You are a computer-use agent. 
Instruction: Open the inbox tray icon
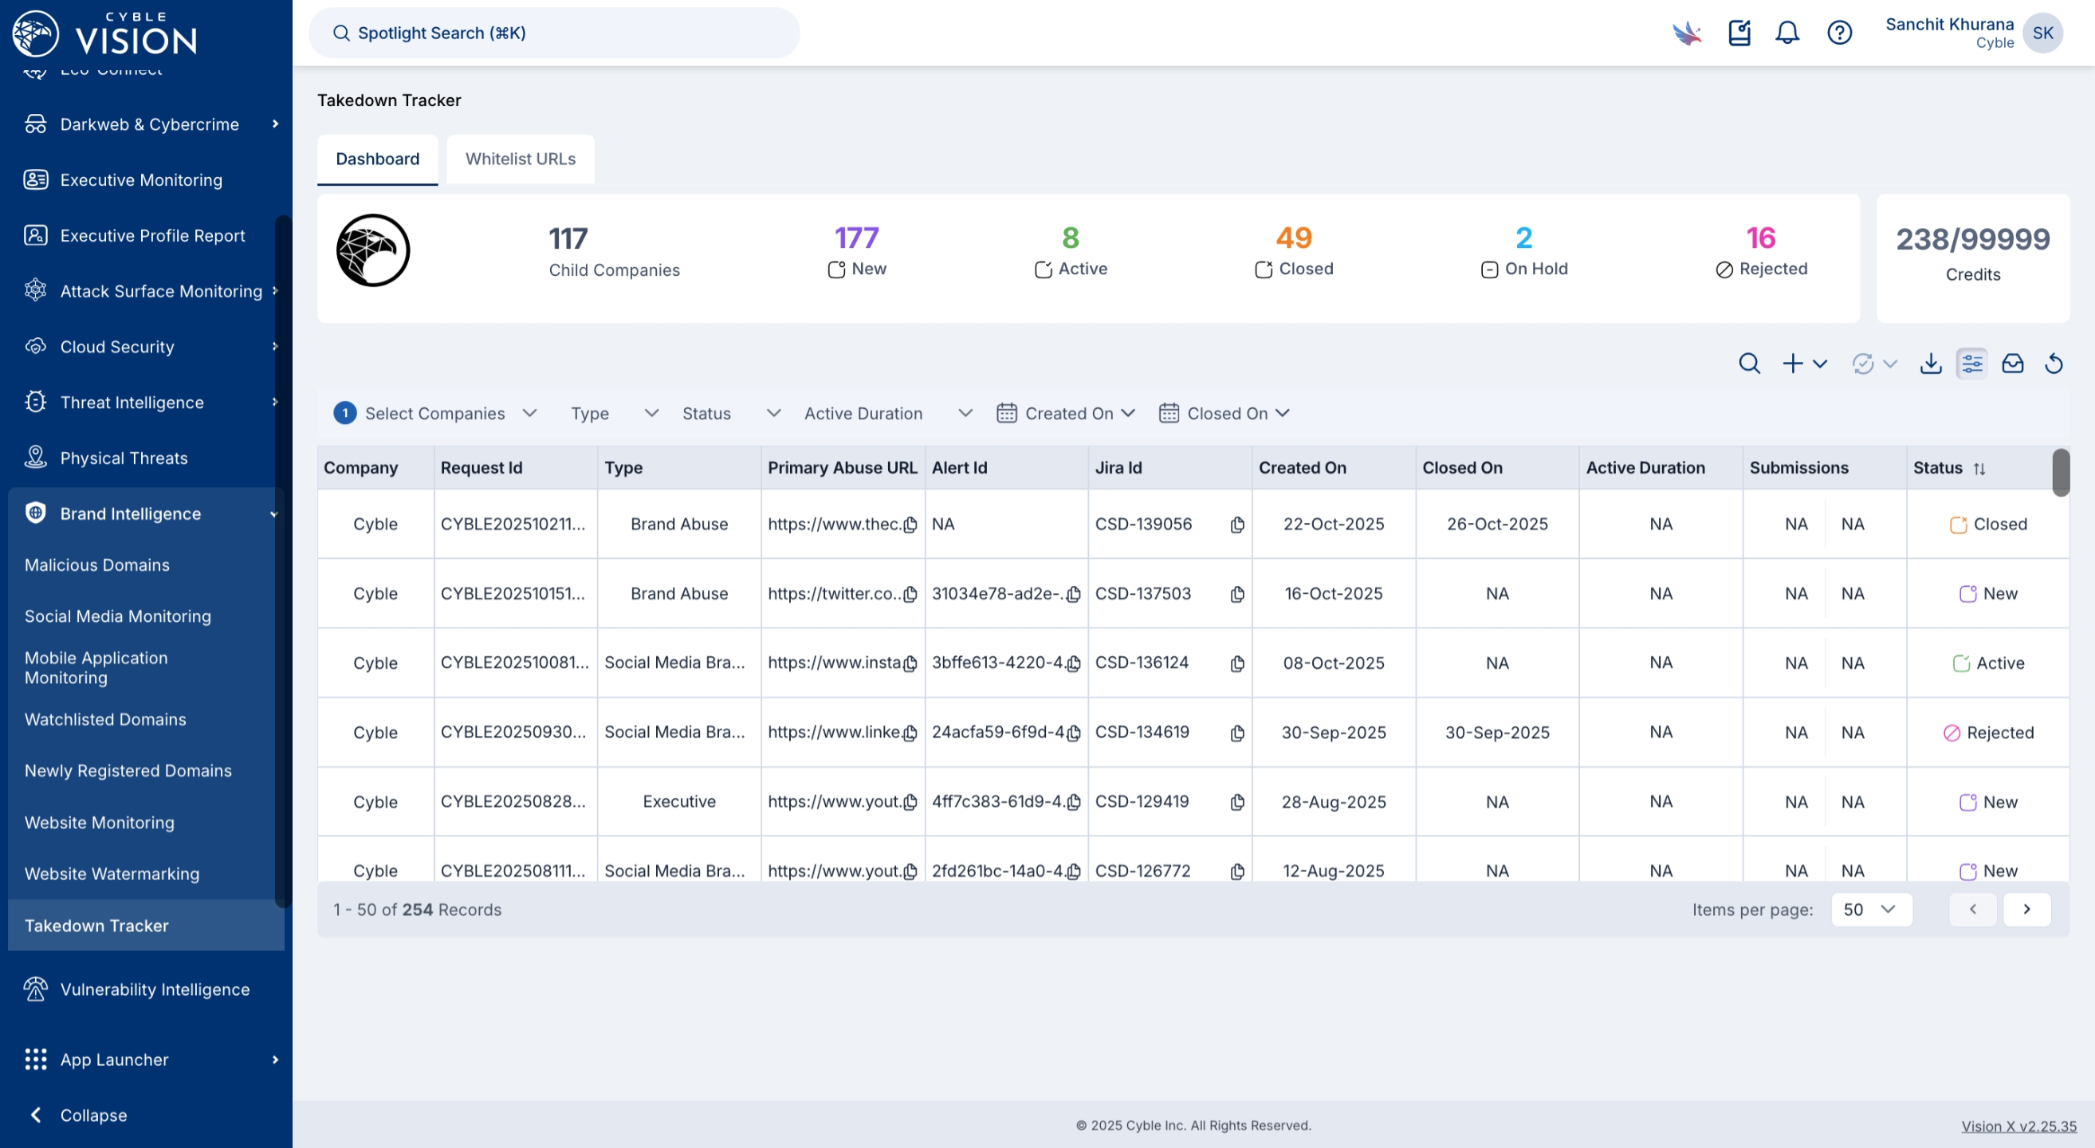point(2013,364)
